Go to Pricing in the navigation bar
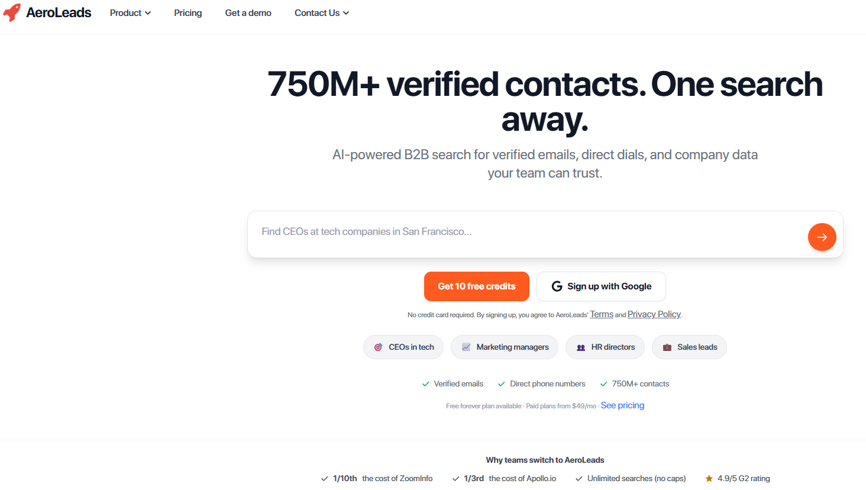This screenshot has width=866, height=490. click(x=188, y=13)
